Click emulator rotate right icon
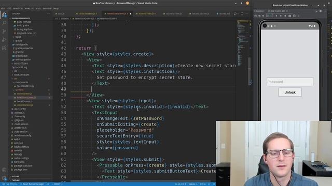The image size is (332, 186). pos(272,16)
